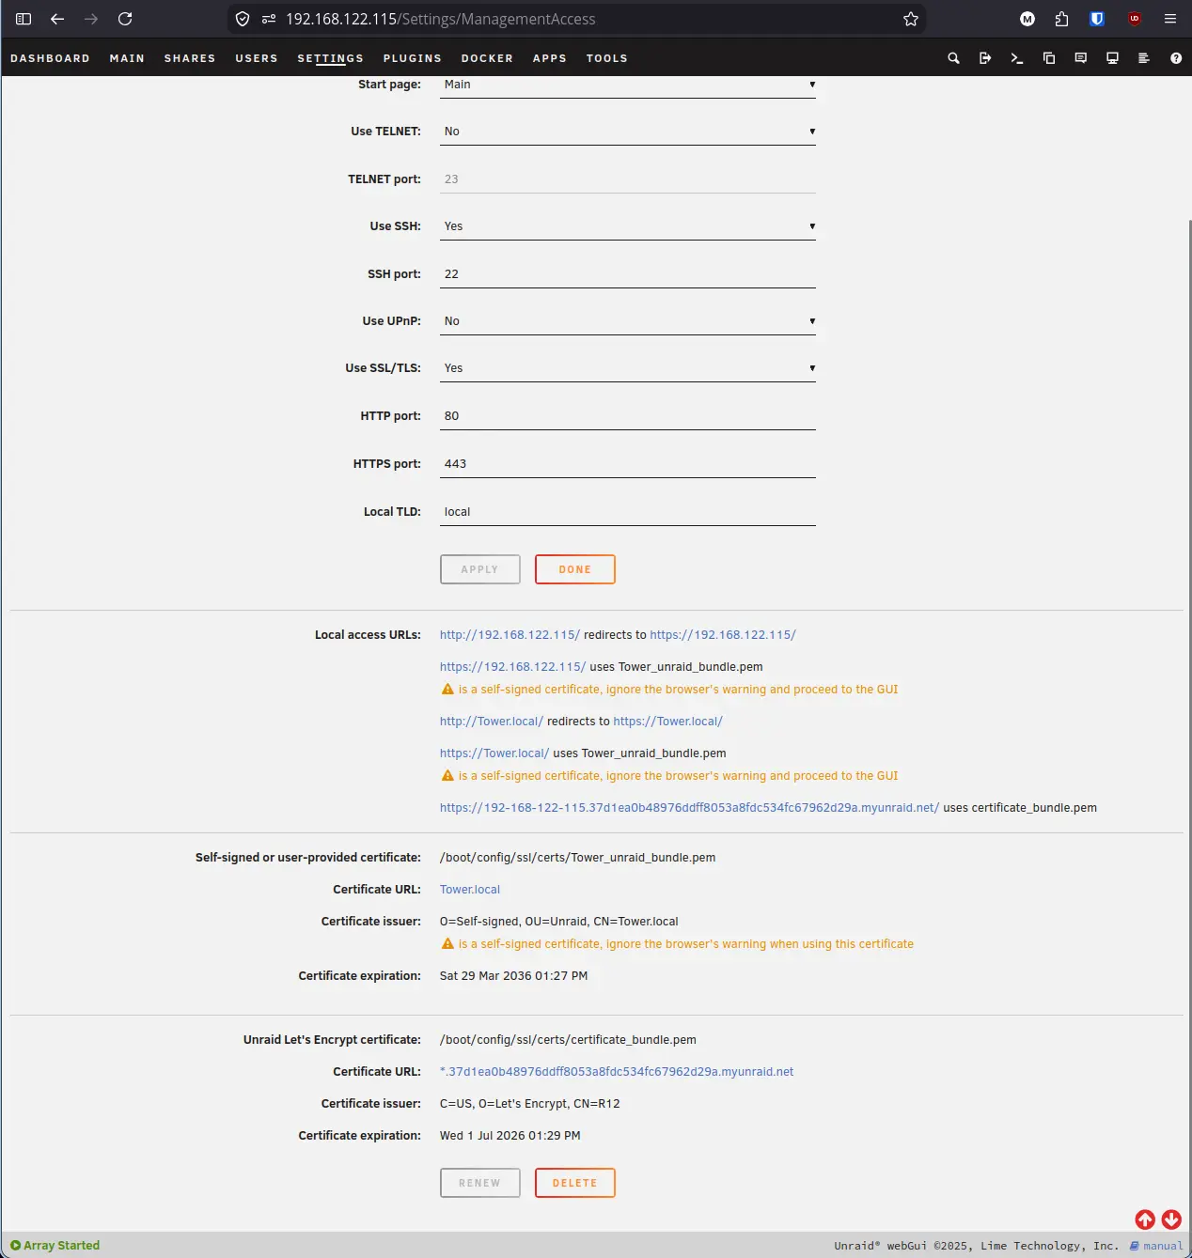Go back with the browser back arrow
Image resolution: width=1192 pixels, height=1258 pixels.
coord(57,19)
